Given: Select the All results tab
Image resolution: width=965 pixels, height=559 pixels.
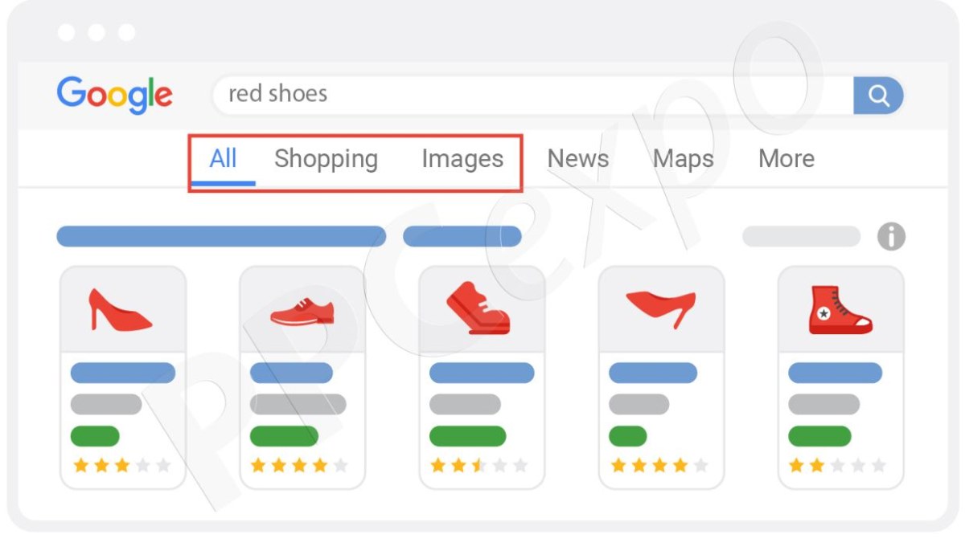Looking at the screenshot, I should point(223,159).
